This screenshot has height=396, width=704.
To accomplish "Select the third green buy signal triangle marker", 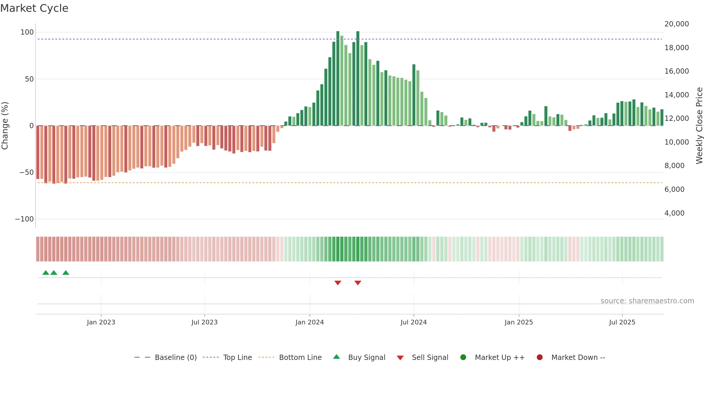I will 66,273.
